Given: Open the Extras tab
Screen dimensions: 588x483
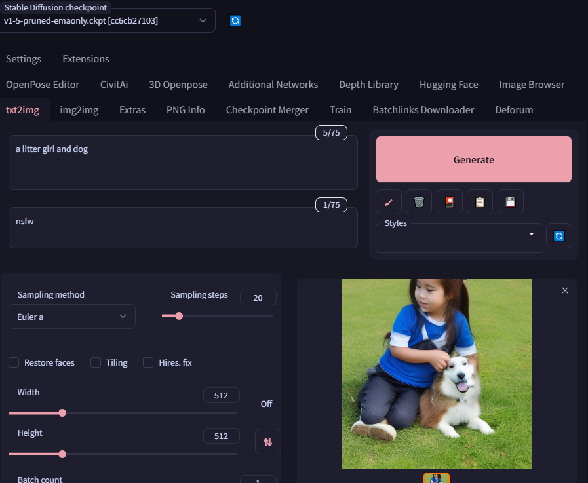Looking at the screenshot, I should pyautogui.click(x=132, y=110).
